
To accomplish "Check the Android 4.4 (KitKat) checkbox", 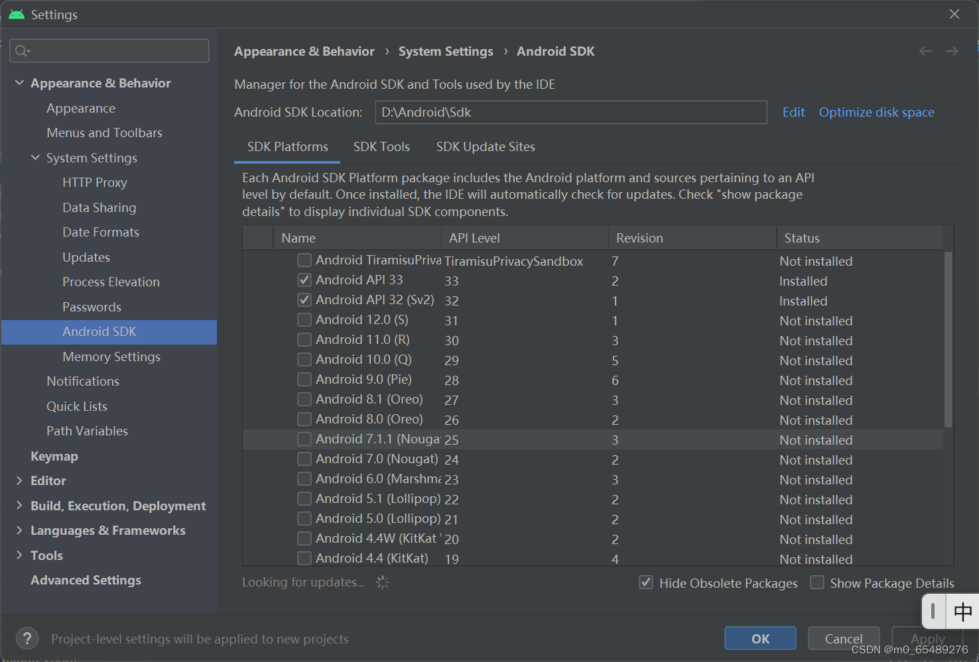I will pos(304,558).
